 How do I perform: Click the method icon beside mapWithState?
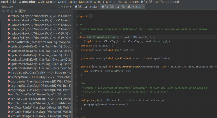pyautogui.click(x=8, y=42)
